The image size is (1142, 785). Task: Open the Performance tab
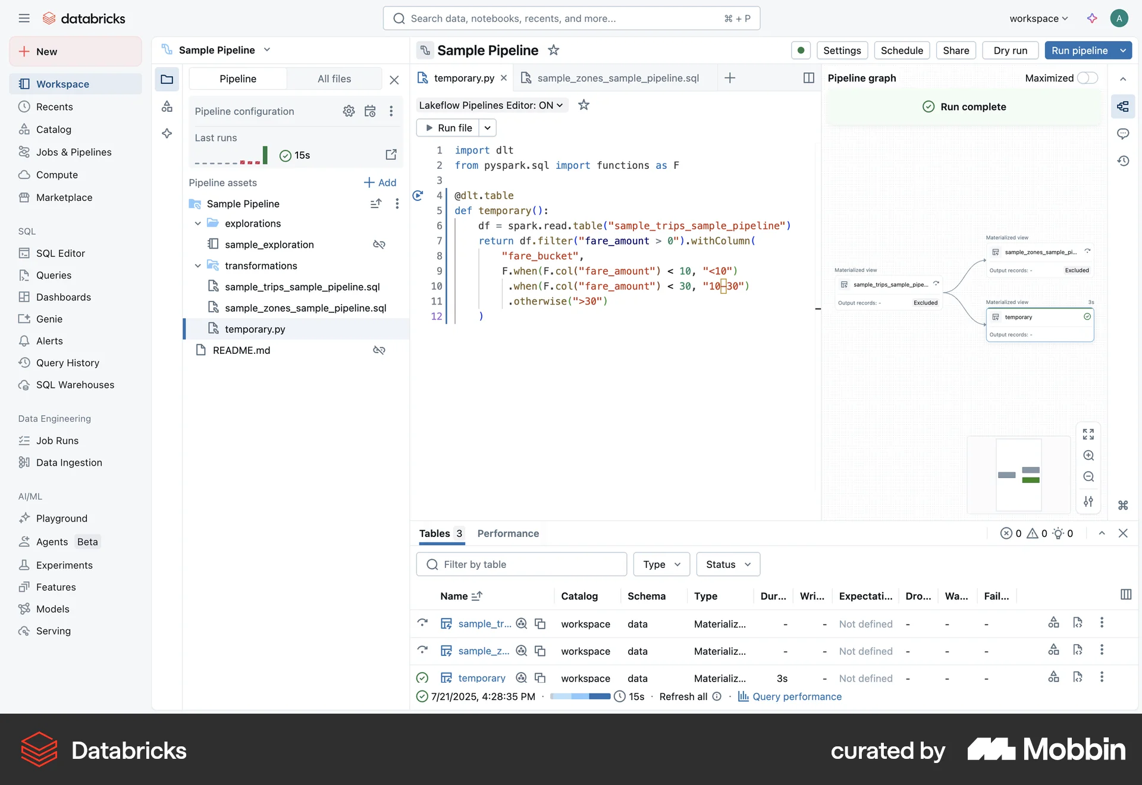[507, 533]
